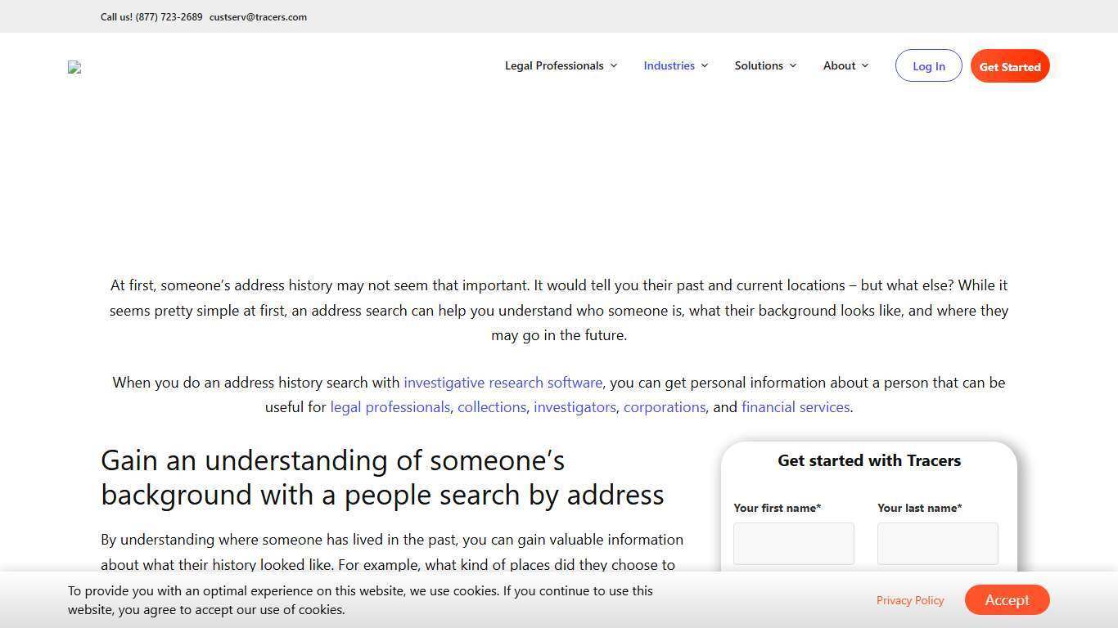Click the financial services link
The width and height of the screenshot is (1118, 628).
tap(795, 406)
